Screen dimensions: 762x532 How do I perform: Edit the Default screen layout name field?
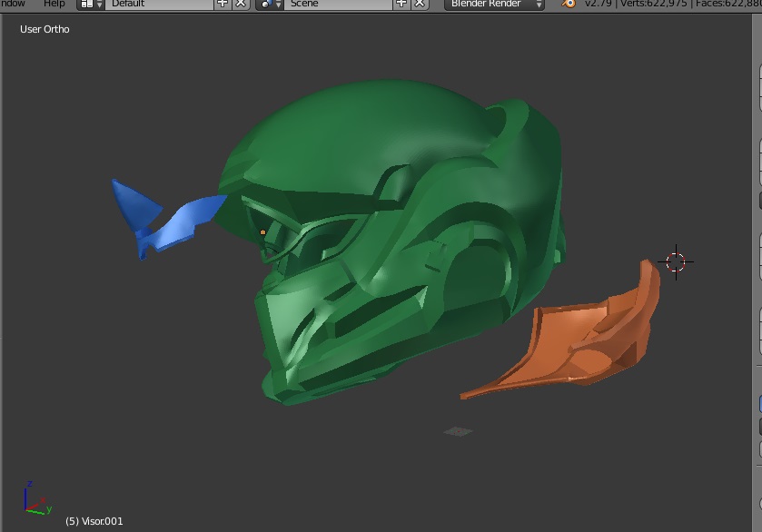coord(160,4)
